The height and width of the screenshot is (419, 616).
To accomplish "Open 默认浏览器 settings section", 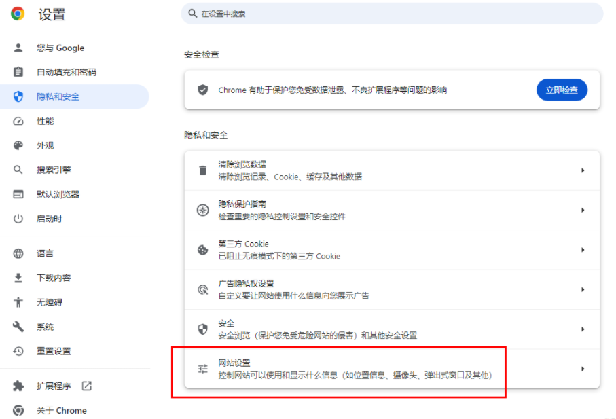I will pyautogui.click(x=75, y=194).
